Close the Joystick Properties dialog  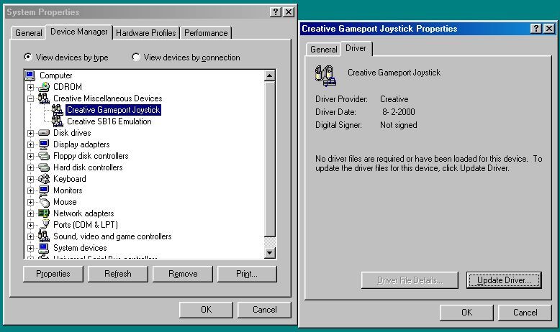tap(549, 29)
